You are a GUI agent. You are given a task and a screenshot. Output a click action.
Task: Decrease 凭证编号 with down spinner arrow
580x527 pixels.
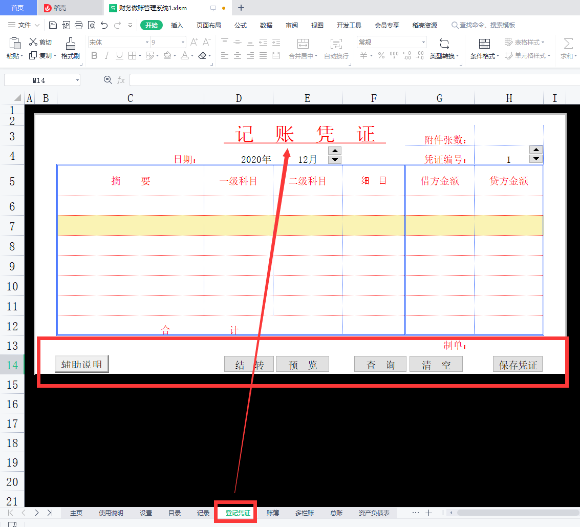click(536, 159)
